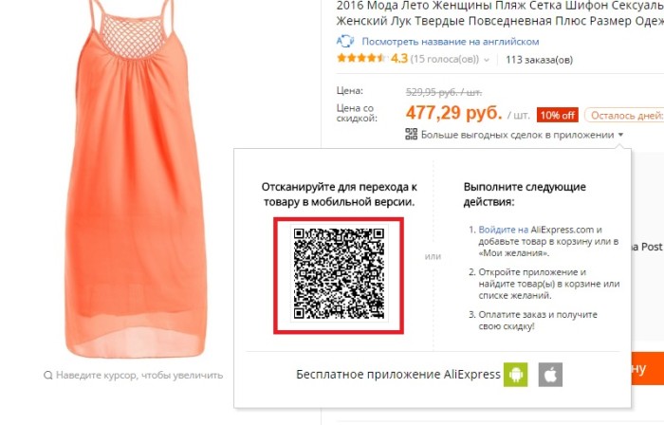664x425 pixels.
Task: Collapse the 'Больше выгодных сделок в приложении' arrow
Action: 620,135
